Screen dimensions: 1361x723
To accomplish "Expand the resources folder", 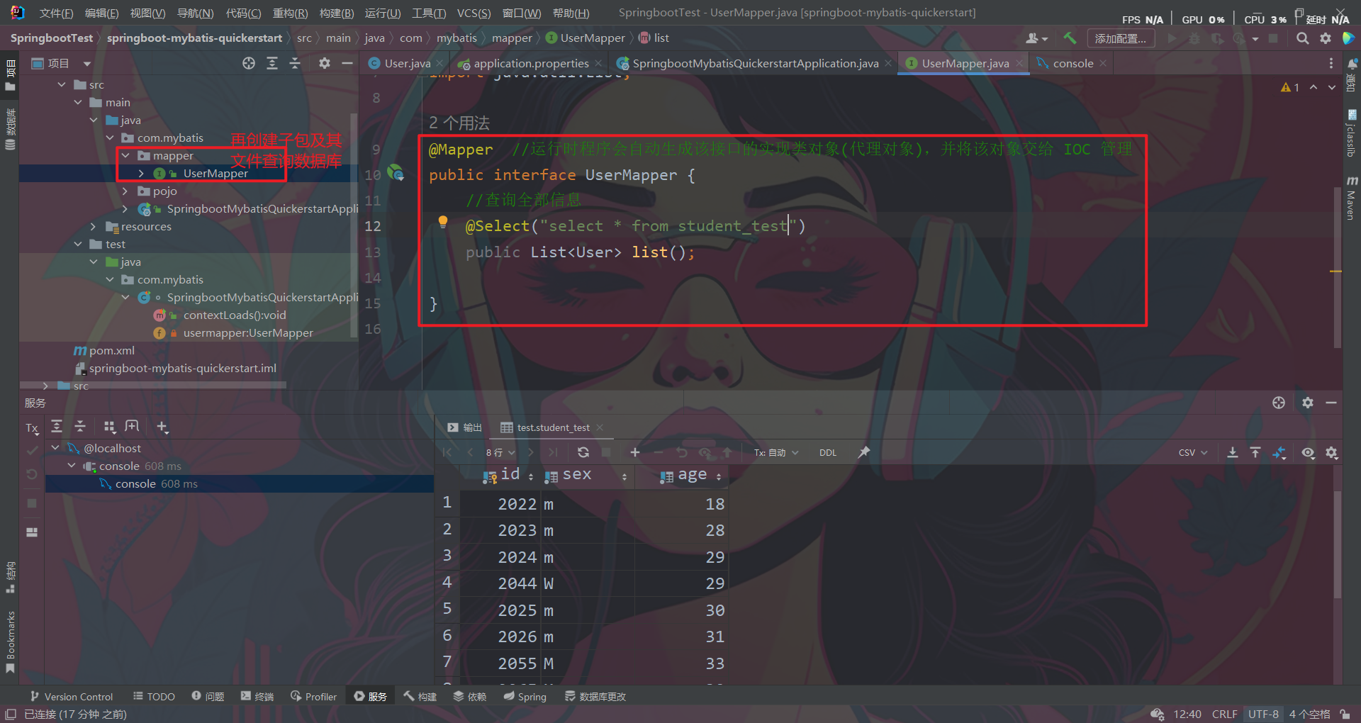I will (94, 226).
